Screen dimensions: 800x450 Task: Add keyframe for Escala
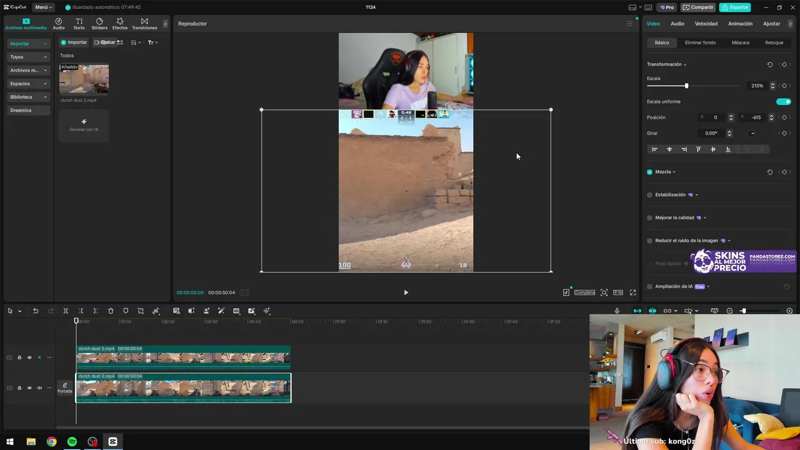point(784,86)
